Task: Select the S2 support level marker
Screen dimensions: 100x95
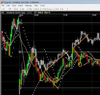Action: (x=20, y=88)
